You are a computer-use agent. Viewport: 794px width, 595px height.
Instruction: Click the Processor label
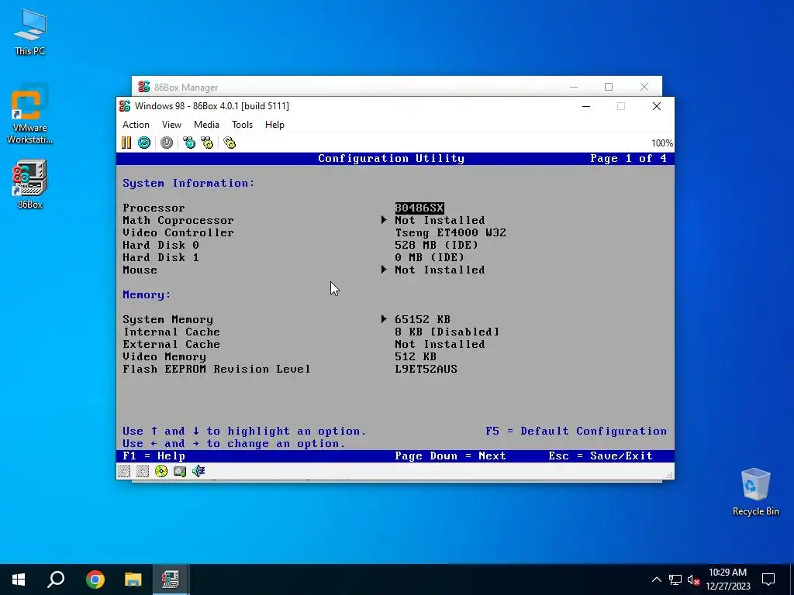click(154, 208)
